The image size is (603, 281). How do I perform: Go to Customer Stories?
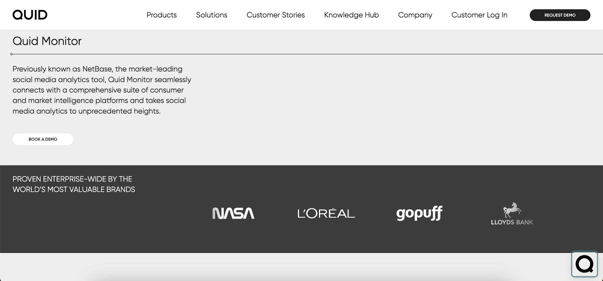coord(275,15)
